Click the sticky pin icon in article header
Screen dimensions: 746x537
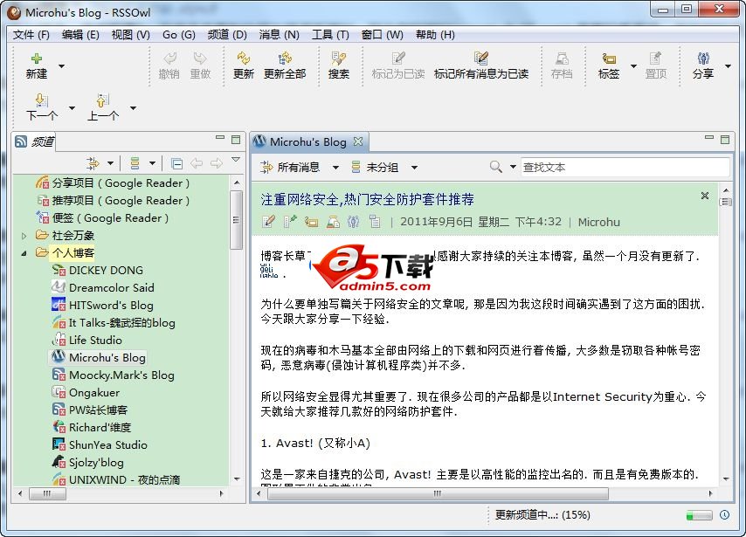[290, 222]
